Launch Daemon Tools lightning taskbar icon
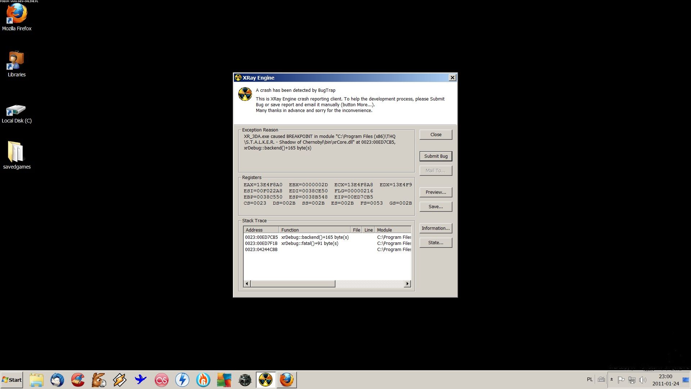691x389 pixels. [x=182, y=380]
